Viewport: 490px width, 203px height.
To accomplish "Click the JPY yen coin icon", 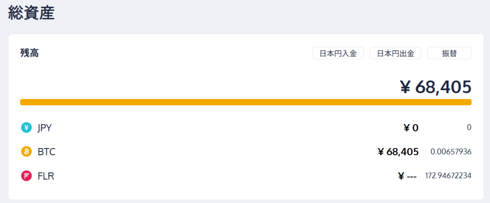I will [26, 128].
